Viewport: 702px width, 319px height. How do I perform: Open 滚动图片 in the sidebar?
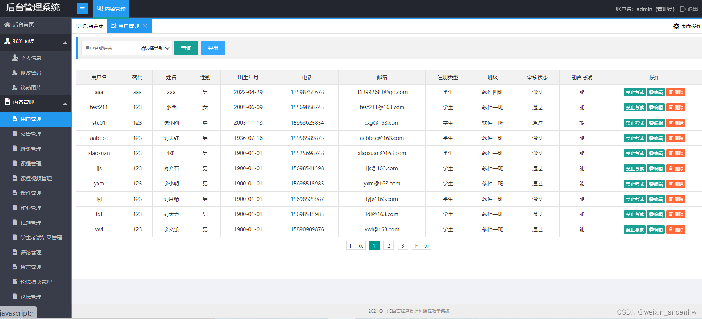click(x=36, y=88)
